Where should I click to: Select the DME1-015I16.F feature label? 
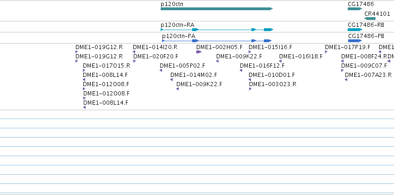270,47
